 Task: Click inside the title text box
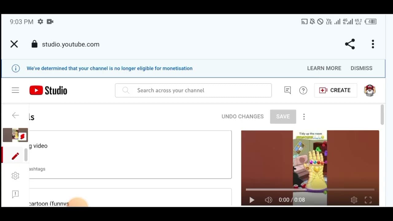pos(130,155)
